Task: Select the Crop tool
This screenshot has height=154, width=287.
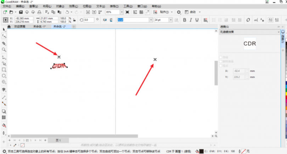Action: click(4, 43)
